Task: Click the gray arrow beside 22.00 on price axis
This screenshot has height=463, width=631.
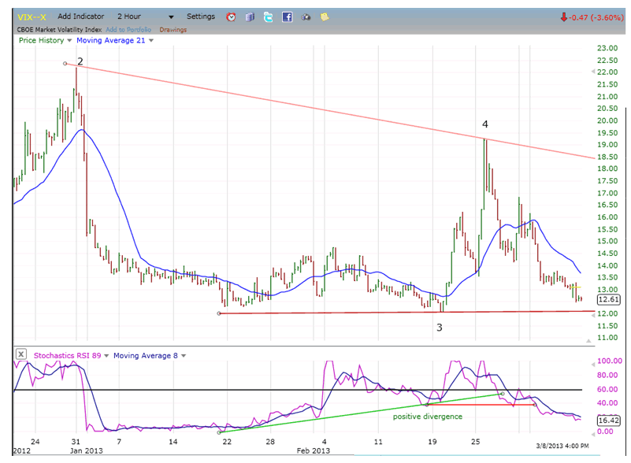Action: point(592,72)
